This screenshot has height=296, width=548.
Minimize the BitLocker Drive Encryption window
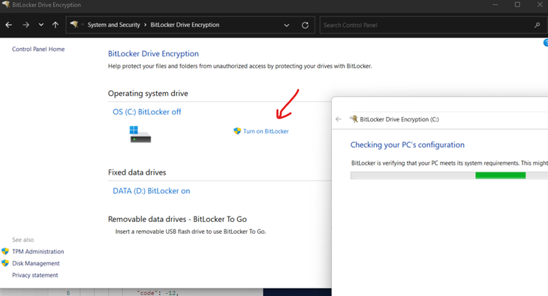tap(495, 4)
